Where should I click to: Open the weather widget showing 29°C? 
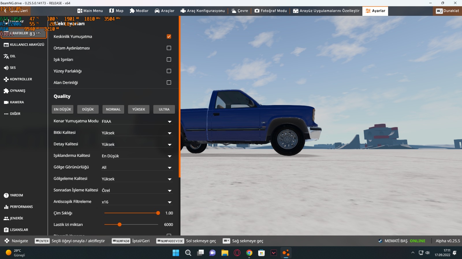pyautogui.click(x=15, y=253)
